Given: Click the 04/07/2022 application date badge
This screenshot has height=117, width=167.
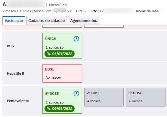Looking at the screenshot, I should [x=60, y=54].
